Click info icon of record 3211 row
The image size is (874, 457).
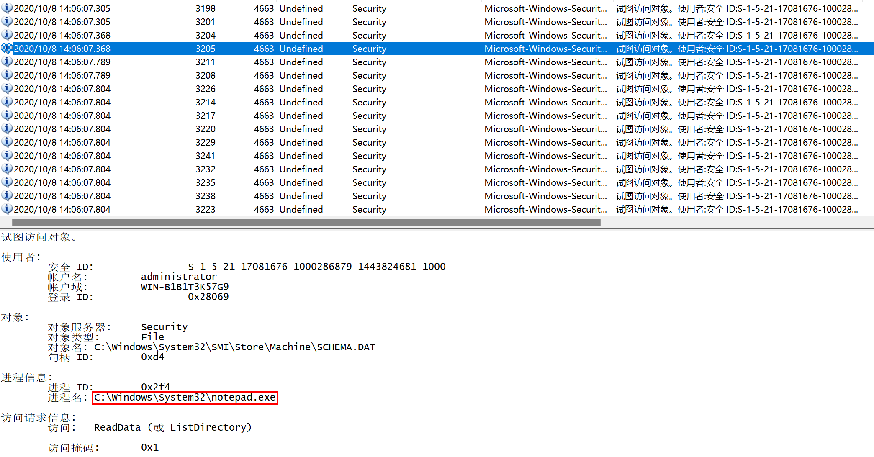click(x=6, y=62)
